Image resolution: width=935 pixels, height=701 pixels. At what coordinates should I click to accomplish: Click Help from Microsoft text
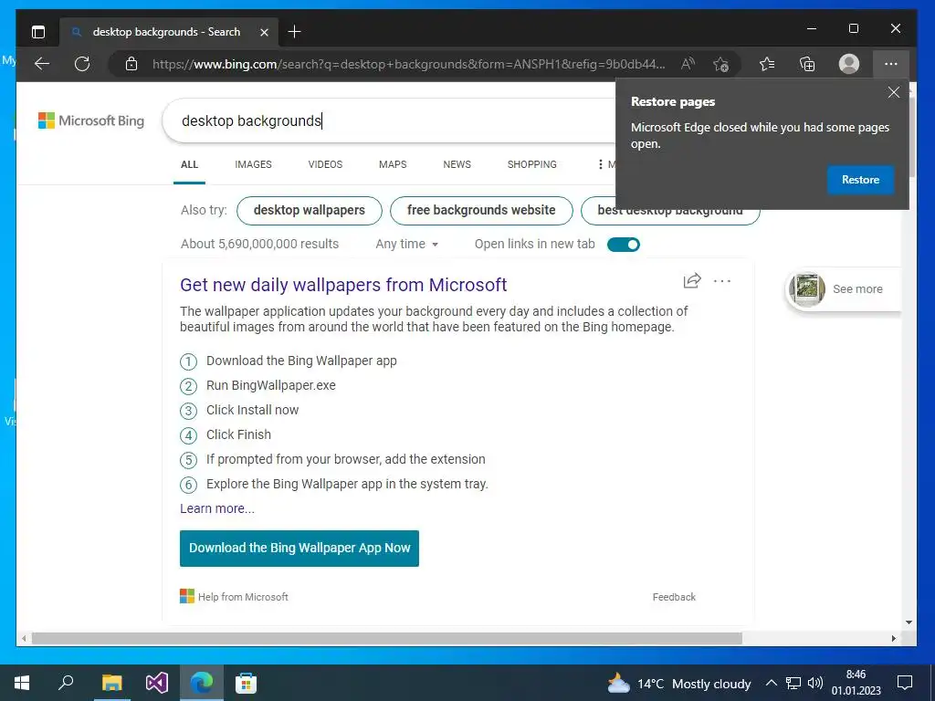(243, 597)
